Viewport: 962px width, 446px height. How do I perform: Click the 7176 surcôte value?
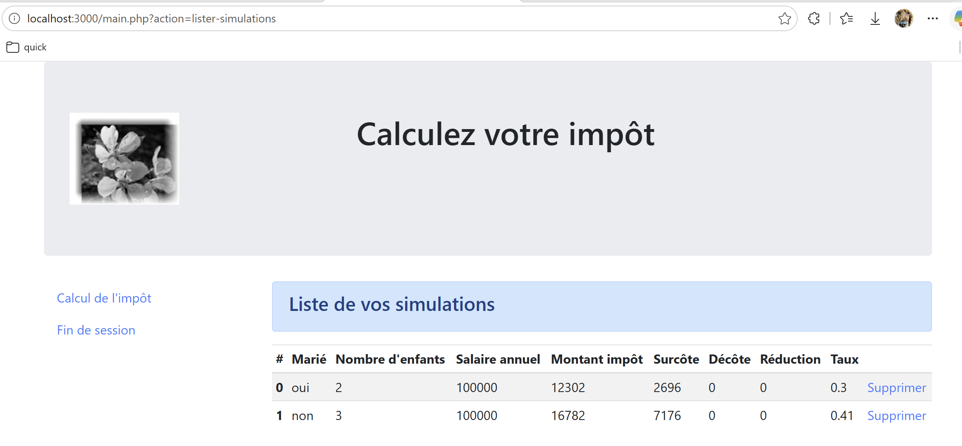(x=667, y=416)
